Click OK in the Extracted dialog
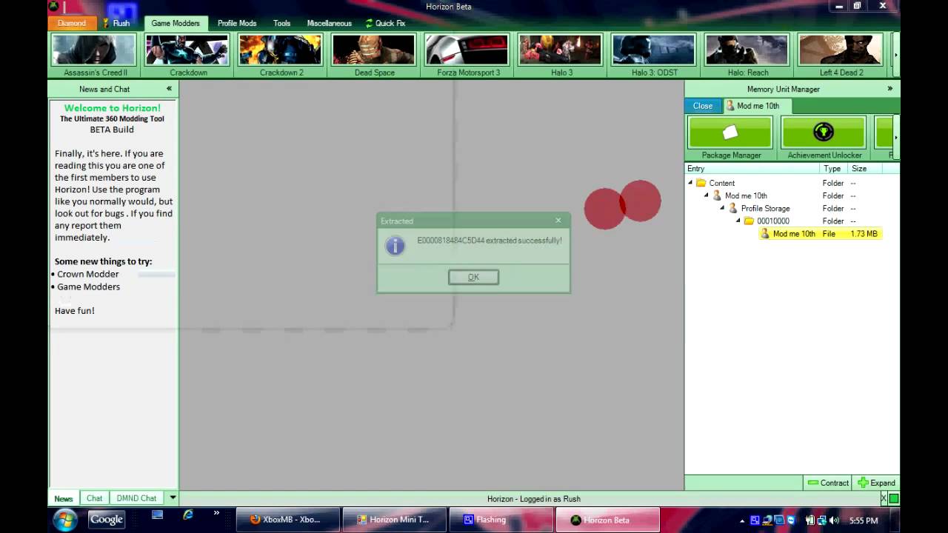 coord(473,277)
